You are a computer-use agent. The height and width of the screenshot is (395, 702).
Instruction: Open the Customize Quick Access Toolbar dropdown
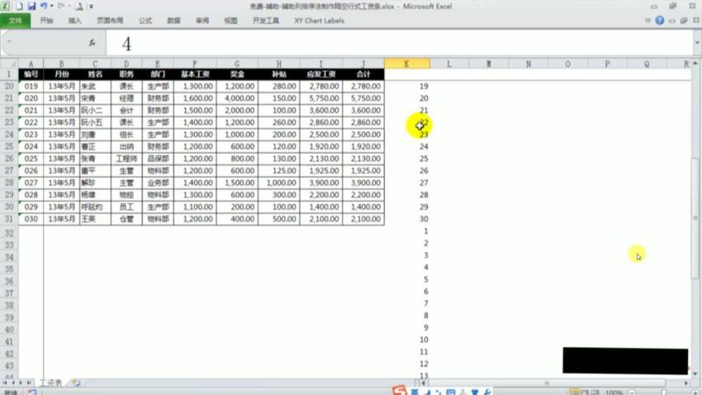point(91,7)
